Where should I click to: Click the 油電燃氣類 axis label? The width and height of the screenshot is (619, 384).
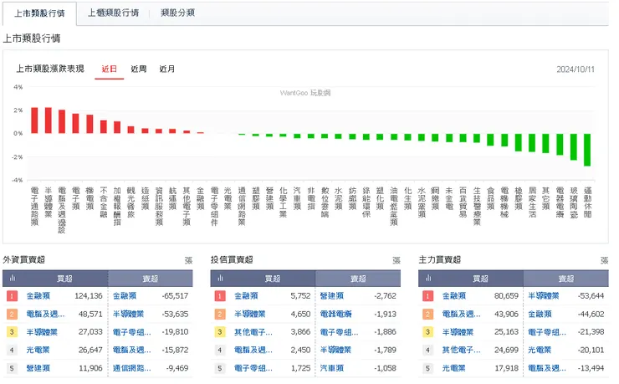(x=394, y=207)
